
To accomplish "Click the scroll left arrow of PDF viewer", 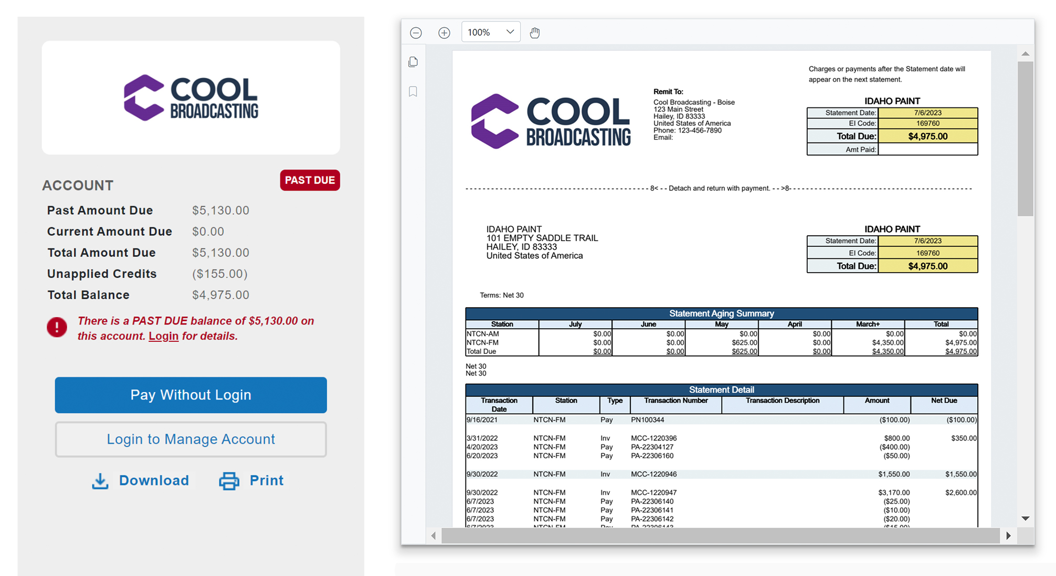I will click(x=434, y=536).
